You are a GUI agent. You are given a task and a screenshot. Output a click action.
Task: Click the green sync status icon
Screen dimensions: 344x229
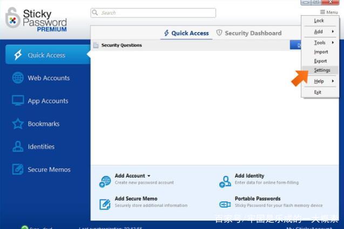(25, 227)
